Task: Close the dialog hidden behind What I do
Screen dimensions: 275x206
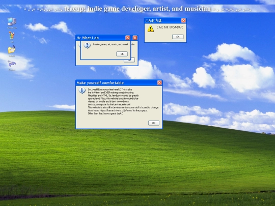Action: [x=135, y=38]
